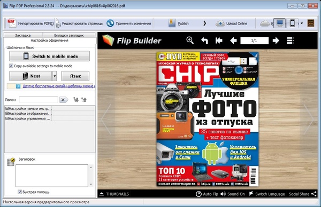Click the gray cloud icon in toolbar
Image resolution: width=321 pixels, height=207 pixels.
click(x=264, y=23)
